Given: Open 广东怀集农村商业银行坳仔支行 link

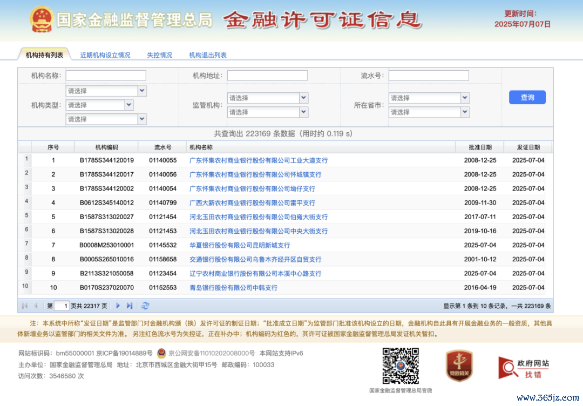Looking at the screenshot, I should click(x=252, y=188).
